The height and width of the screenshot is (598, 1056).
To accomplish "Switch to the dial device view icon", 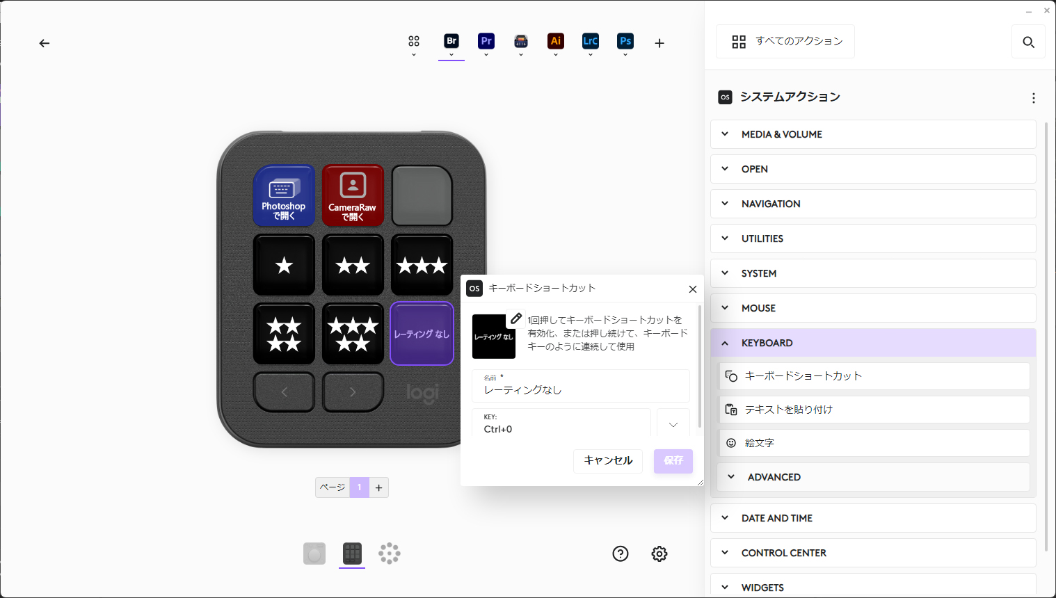I will (x=314, y=553).
